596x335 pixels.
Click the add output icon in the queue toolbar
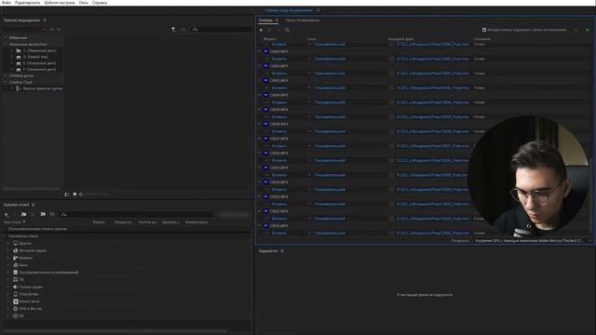(270, 30)
